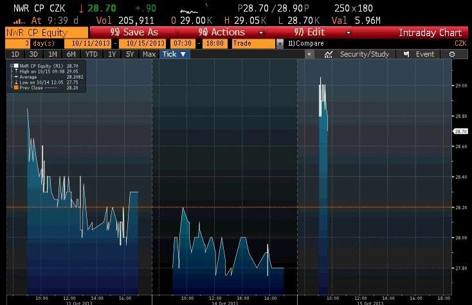Open the Edit menu

coord(309,32)
